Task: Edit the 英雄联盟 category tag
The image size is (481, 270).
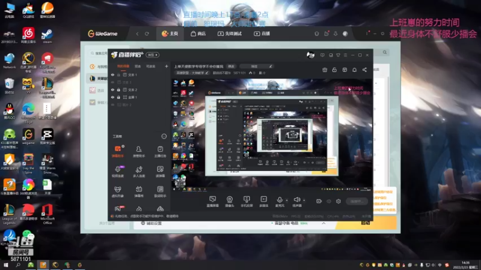Action: coord(192,73)
